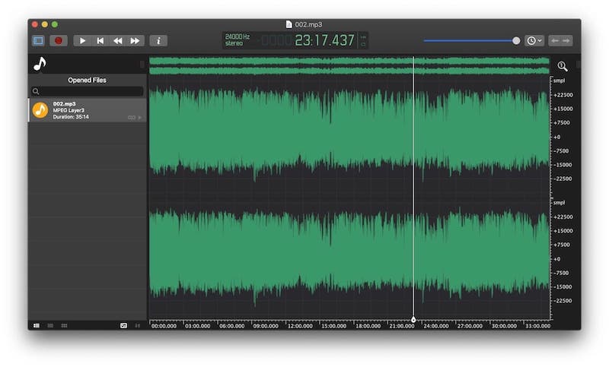
Task: Click the loop icon at sidebar bottom
Action: point(123,325)
